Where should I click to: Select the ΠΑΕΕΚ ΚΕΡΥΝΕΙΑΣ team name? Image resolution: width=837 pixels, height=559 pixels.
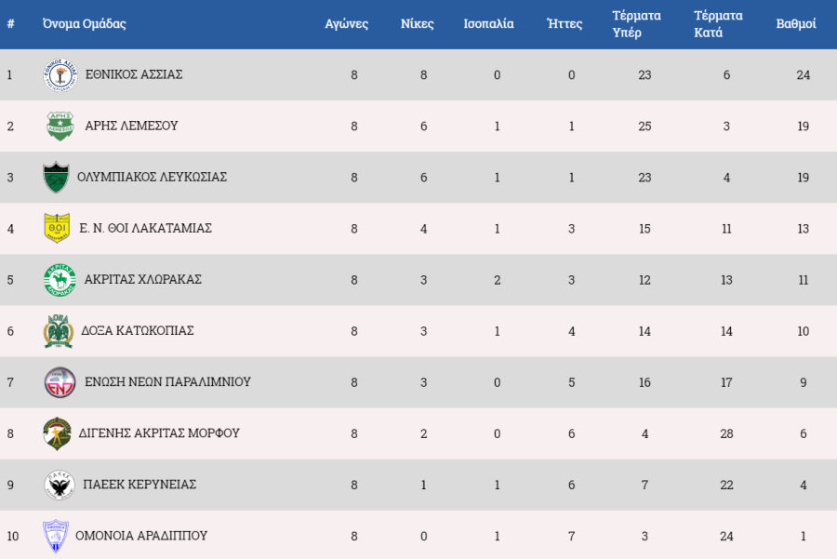coord(139,485)
